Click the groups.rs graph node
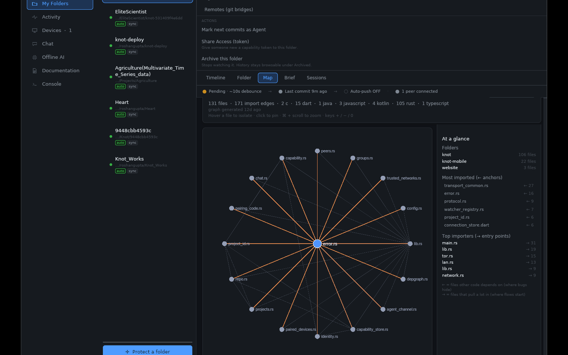 (x=353, y=158)
